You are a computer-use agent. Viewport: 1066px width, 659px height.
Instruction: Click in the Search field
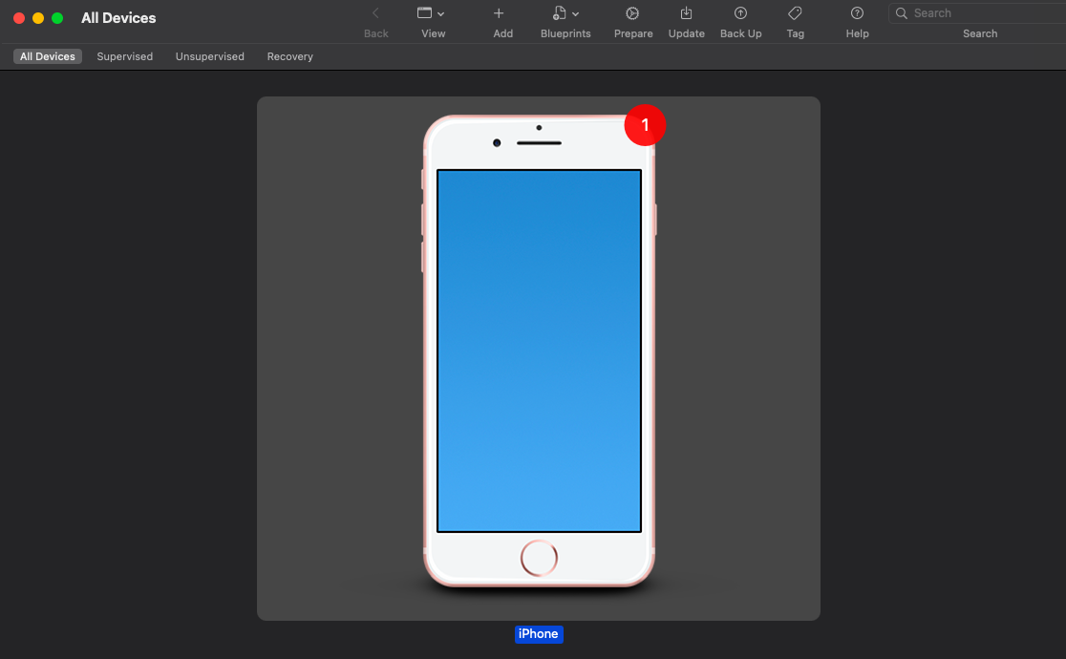(x=979, y=13)
